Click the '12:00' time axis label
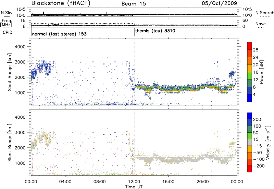 [134, 182]
